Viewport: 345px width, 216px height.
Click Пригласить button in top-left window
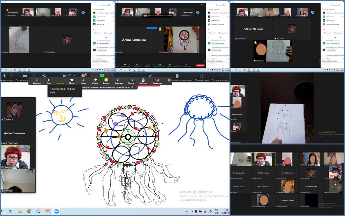click(x=97, y=33)
